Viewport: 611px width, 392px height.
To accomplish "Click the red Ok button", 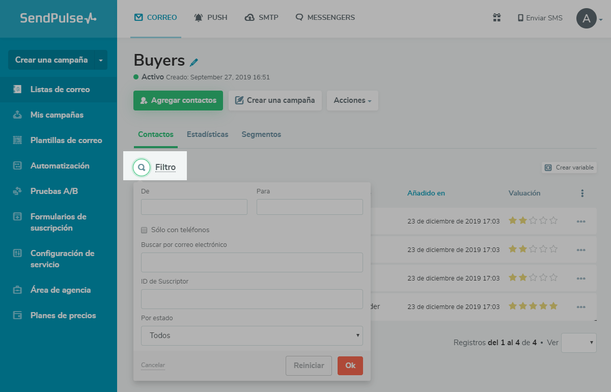I will pos(350,366).
